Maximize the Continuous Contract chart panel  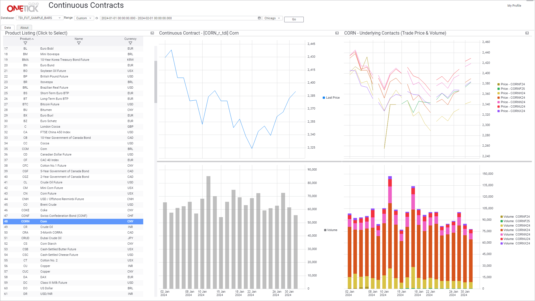click(337, 33)
